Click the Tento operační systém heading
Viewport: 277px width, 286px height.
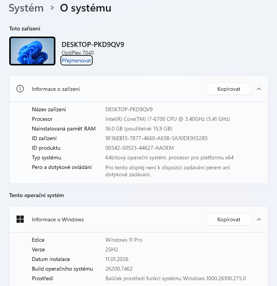[x=37, y=195]
